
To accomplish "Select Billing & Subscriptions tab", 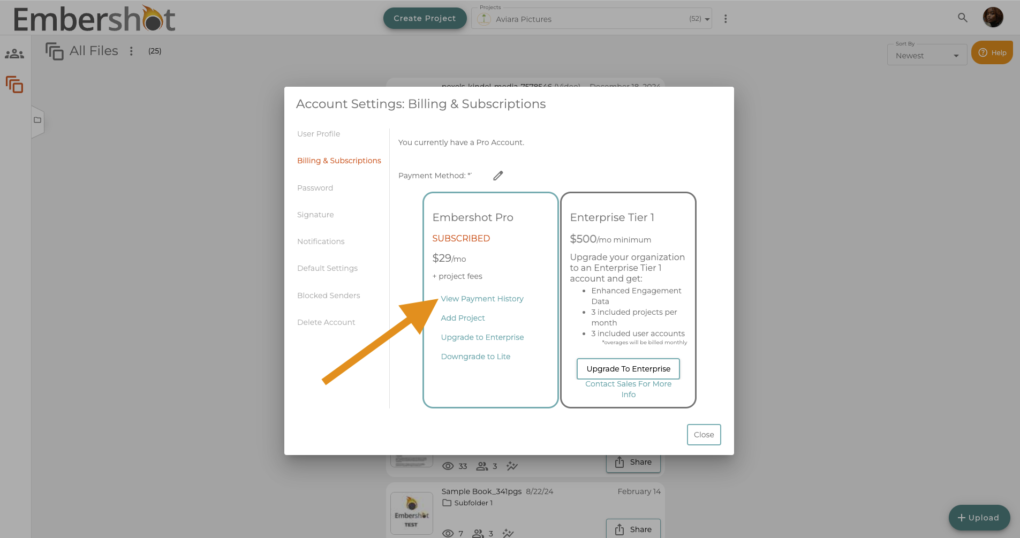I will [x=339, y=161].
